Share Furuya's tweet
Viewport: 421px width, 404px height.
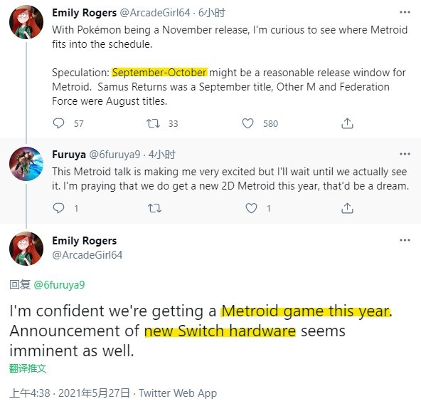(347, 208)
